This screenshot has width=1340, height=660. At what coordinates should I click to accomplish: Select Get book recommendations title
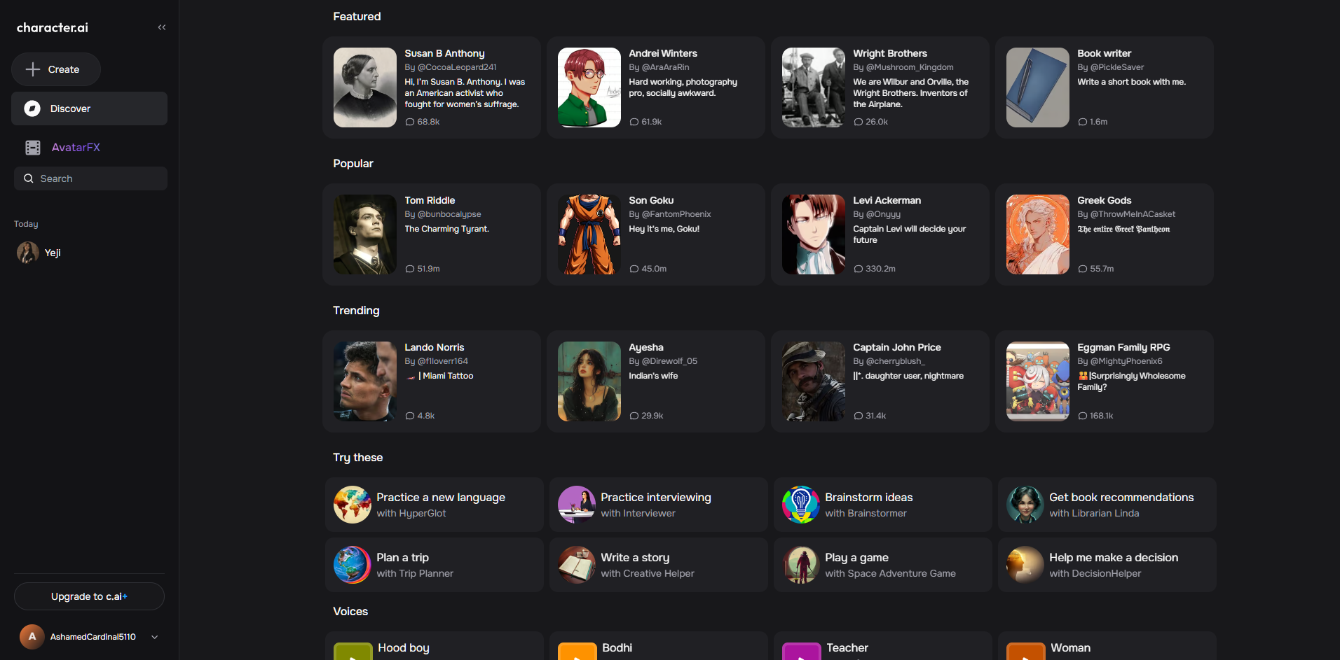[1121, 497]
